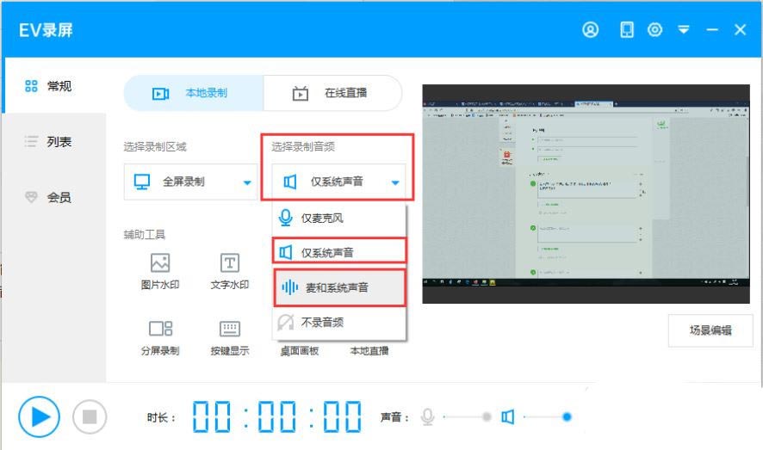The width and height of the screenshot is (763, 450).
Task: Adjust the system sound volume slider
Action: tap(548, 417)
